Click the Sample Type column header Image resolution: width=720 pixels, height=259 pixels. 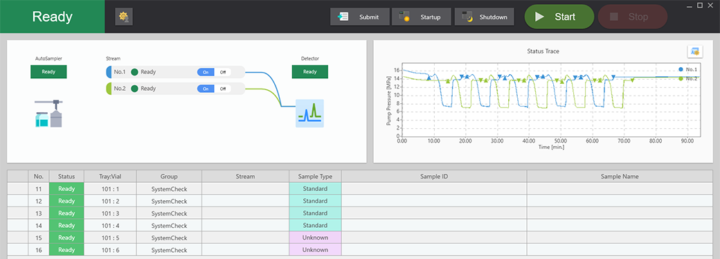(315, 177)
